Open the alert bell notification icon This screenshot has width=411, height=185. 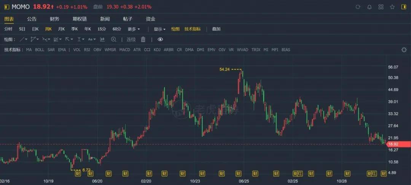(369, 7)
